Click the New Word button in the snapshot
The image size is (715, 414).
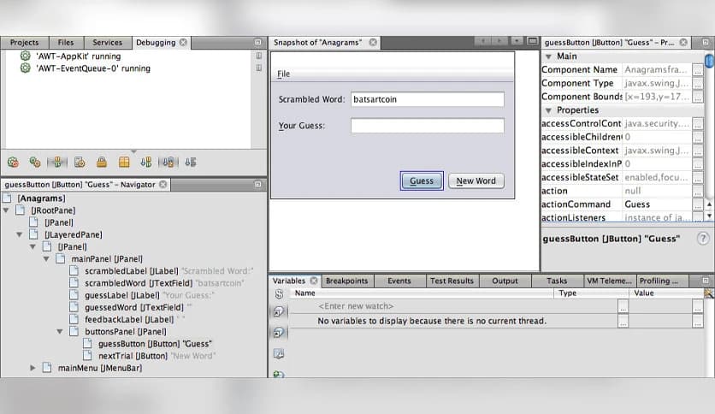click(x=476, y=181)
